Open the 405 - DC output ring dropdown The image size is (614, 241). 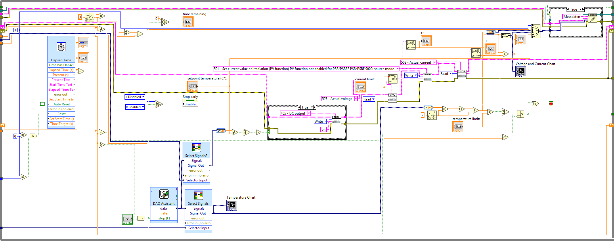[x=309, y=113]
